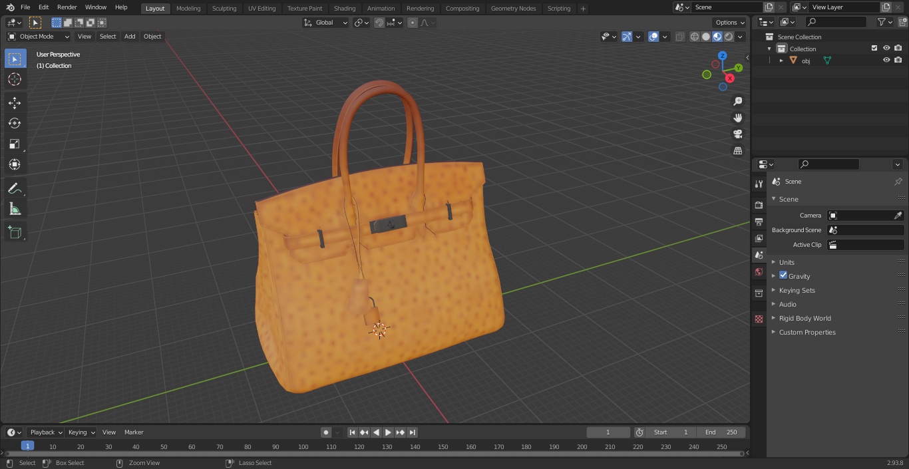Switch to the UV Editing workspace tab

coord(262,9)
